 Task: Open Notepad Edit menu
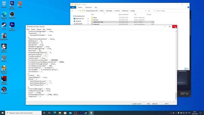pyautogui.click(x=33, y=29)
